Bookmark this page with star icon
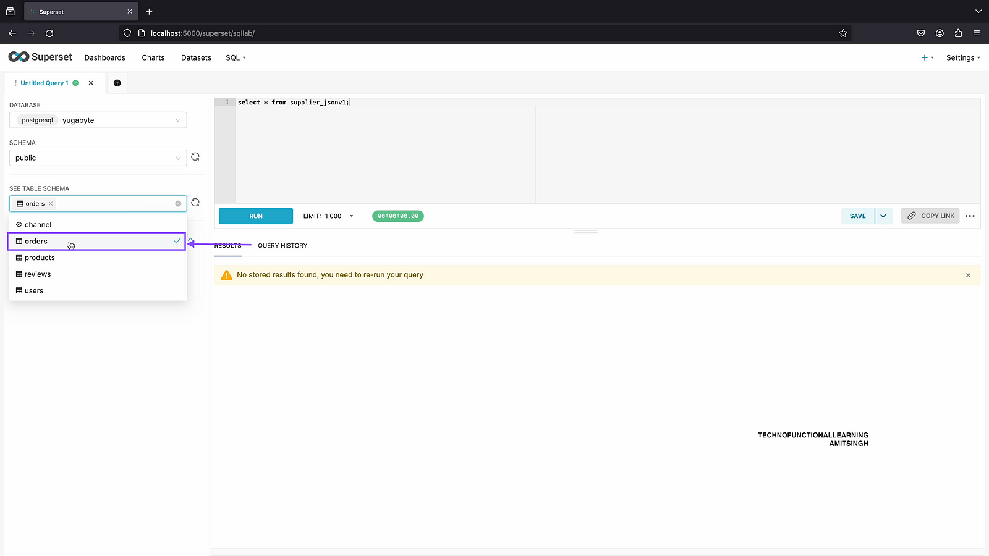This screenshot has height=556, width=989. pyautogui.click(x=843, y=33)
